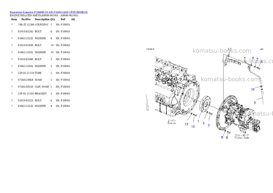This screenshot has width=273, height=193.
Task: Open the Excavators Komatsu link
Action: (x=21, y=12)
